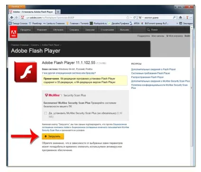
Task: Open the Загрузки menu on Adobe navbar
Action: [90, 30]
